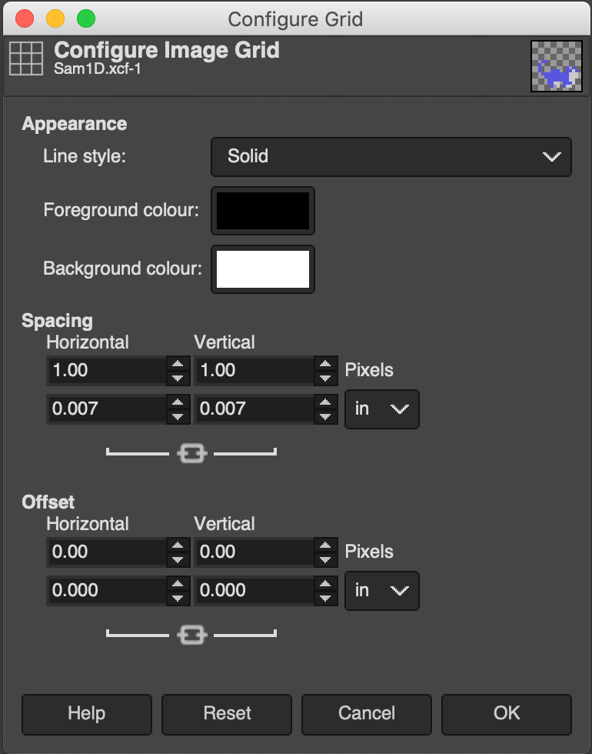
Task: Open the Line style dropdown
Action: [x=391, y=157]
